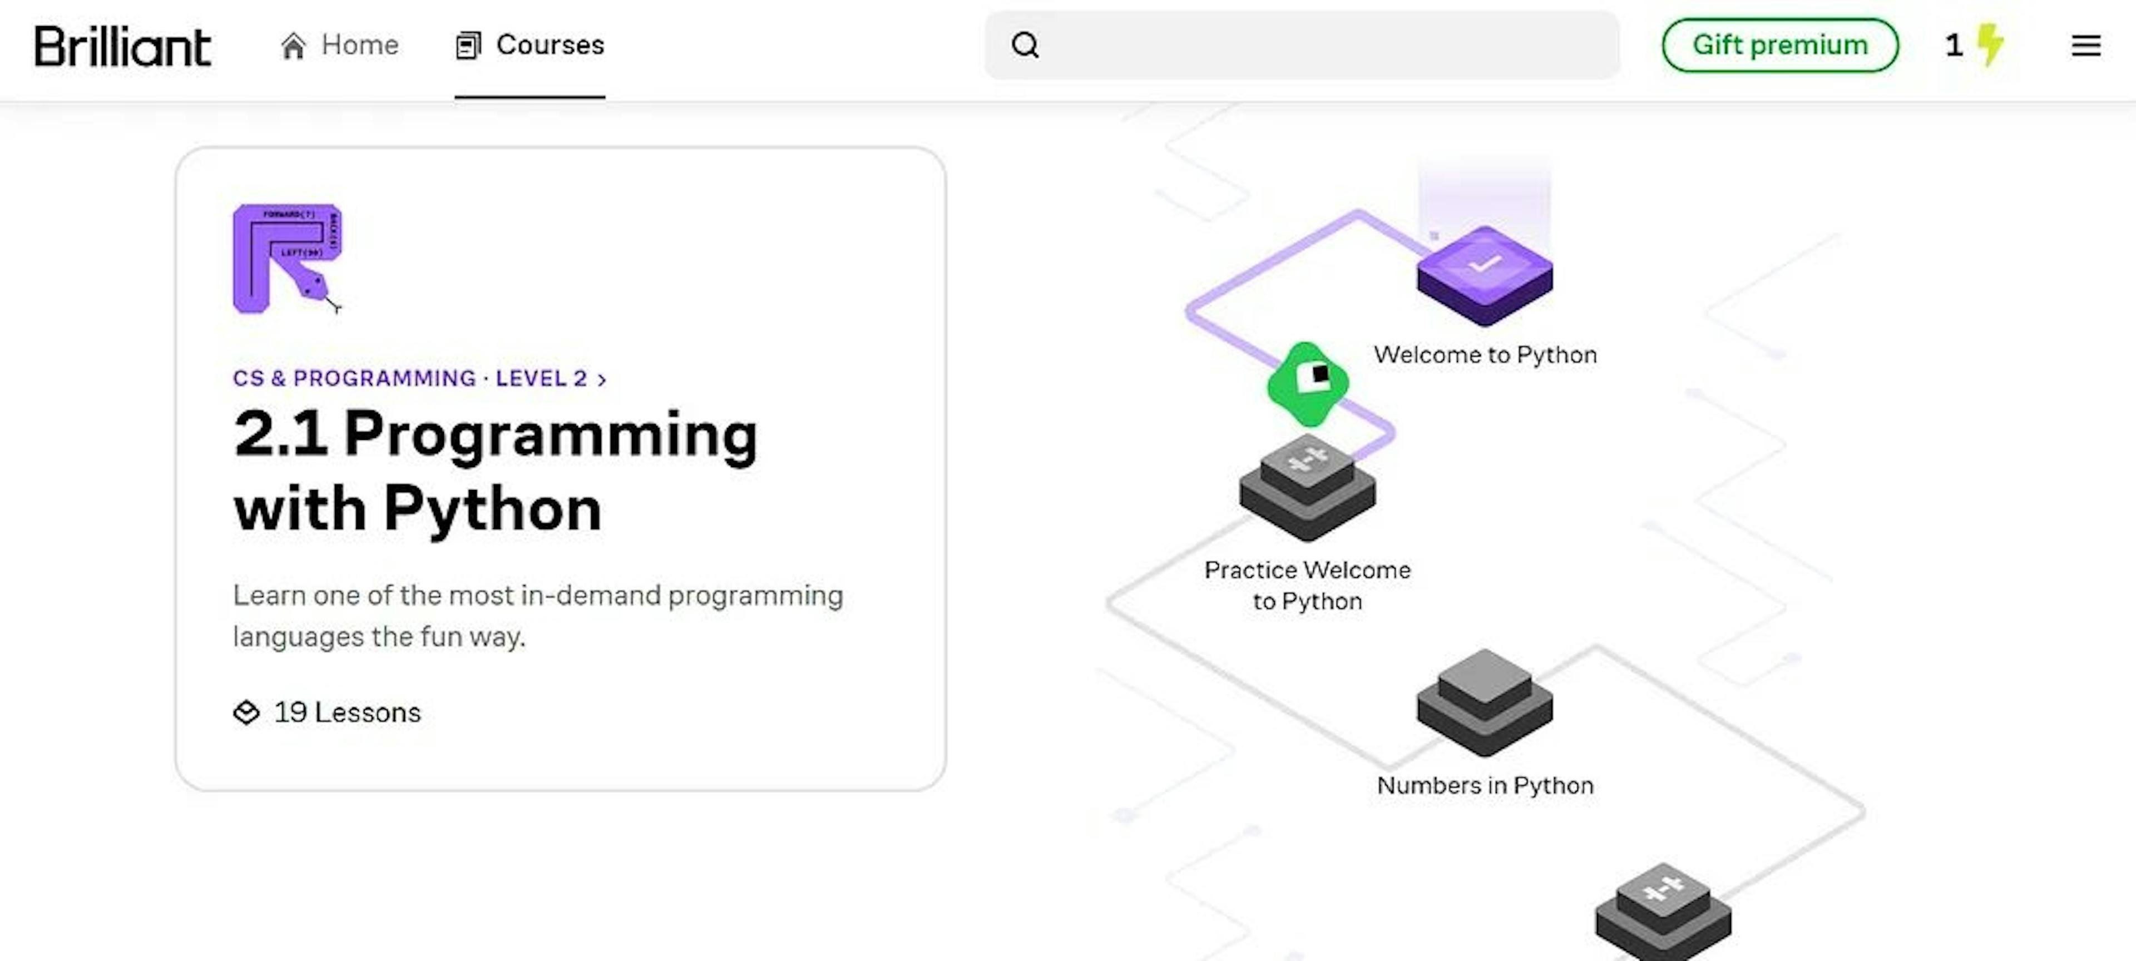Click the courses book icon
The image size is (2136, 961).
click(468, 46)
